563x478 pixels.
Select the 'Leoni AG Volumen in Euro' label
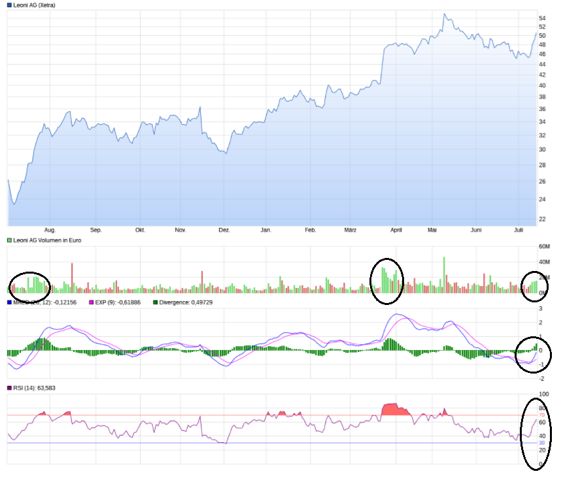pyautogui.click(x=47, y=240)
